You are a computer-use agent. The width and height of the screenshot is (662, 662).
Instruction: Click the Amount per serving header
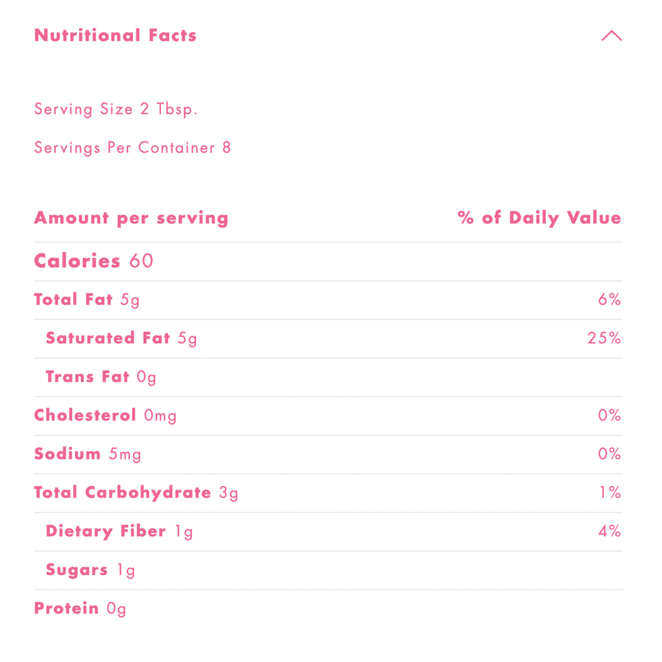[x=131, y=218]
